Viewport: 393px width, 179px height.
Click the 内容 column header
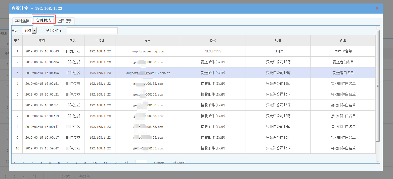(x=148, y=40)
